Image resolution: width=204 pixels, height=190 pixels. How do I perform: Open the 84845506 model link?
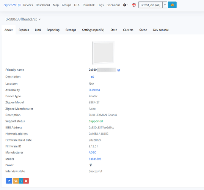(x=95, y=159)
